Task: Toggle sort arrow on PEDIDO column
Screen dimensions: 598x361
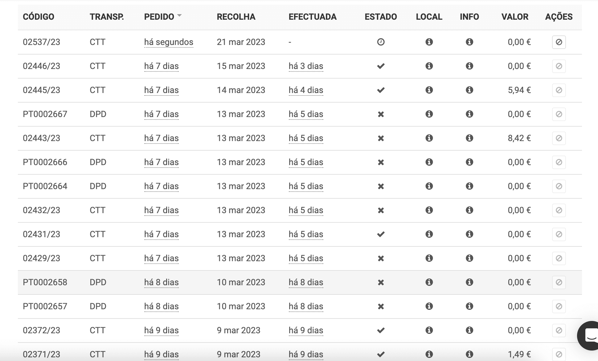Action: tap(179, 15)
